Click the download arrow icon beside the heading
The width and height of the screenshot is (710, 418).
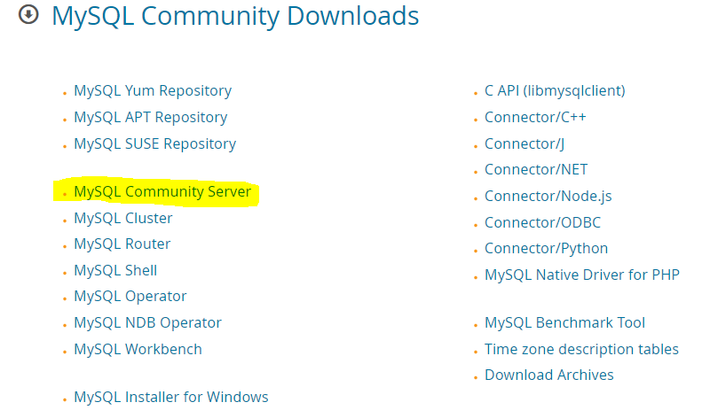click(28, 14)
